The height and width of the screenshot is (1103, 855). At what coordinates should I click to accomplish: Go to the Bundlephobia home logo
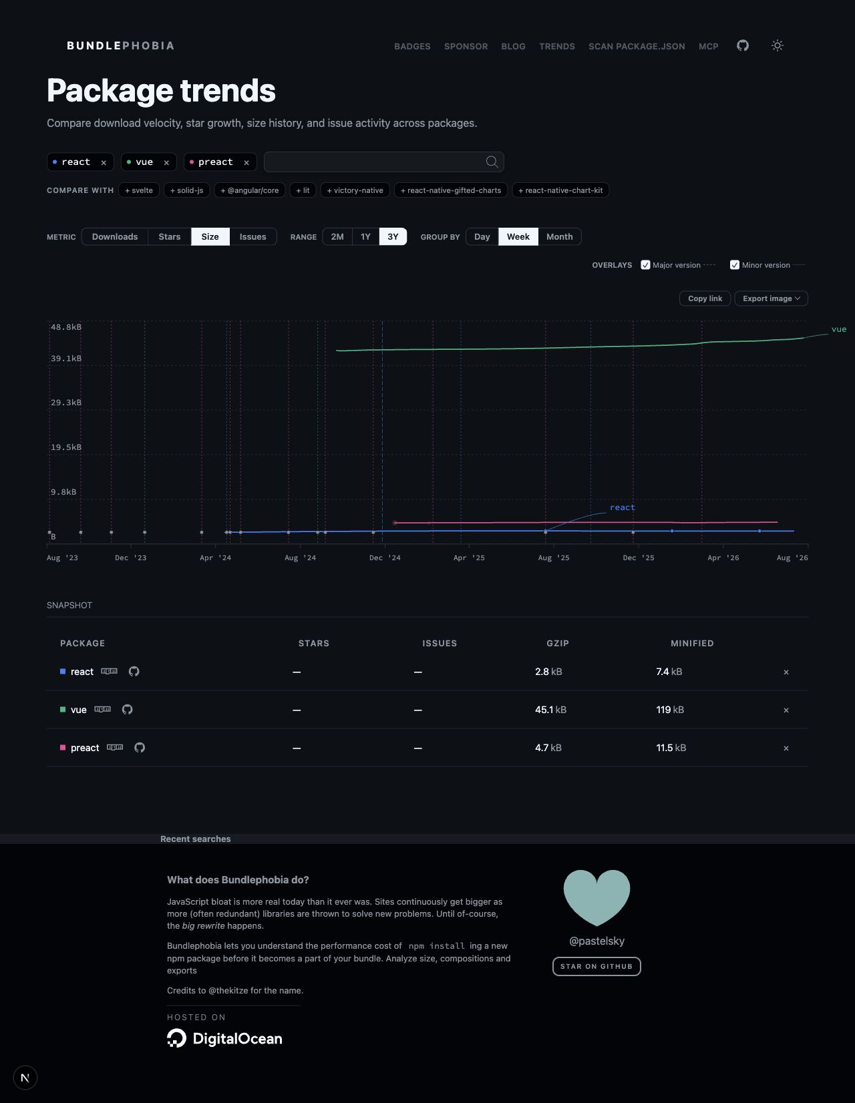(120, 45)
